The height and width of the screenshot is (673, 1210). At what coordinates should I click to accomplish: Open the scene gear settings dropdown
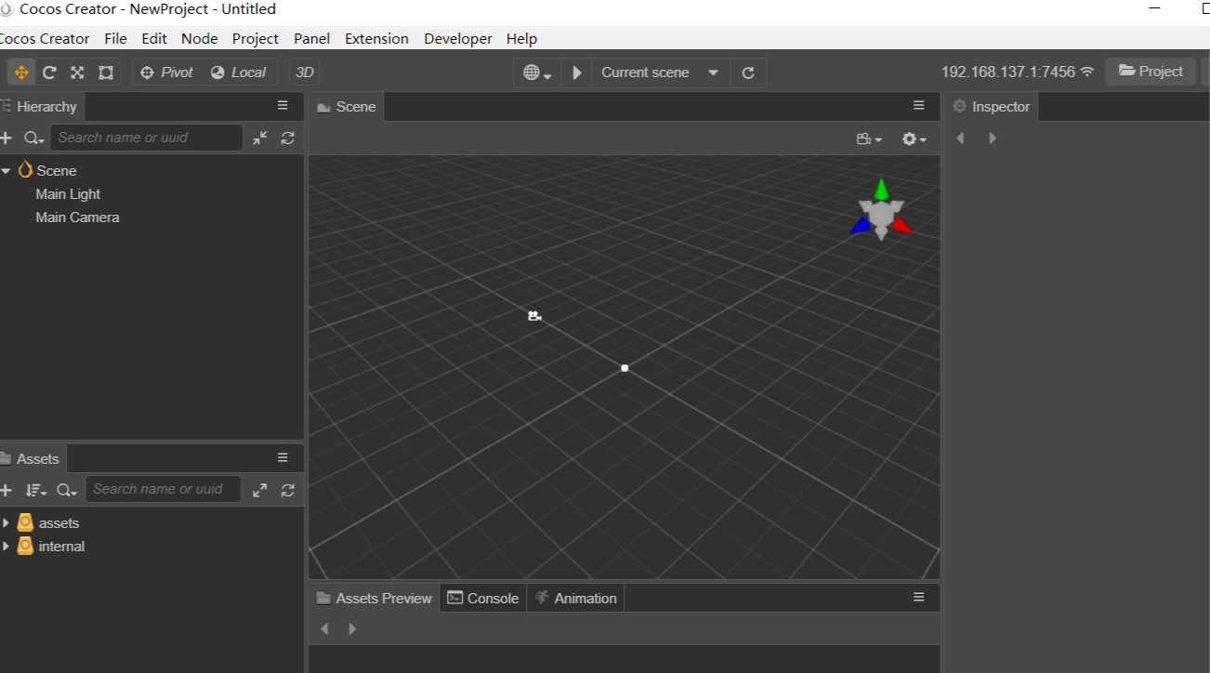pyautogui.click(x=914, y=139)
